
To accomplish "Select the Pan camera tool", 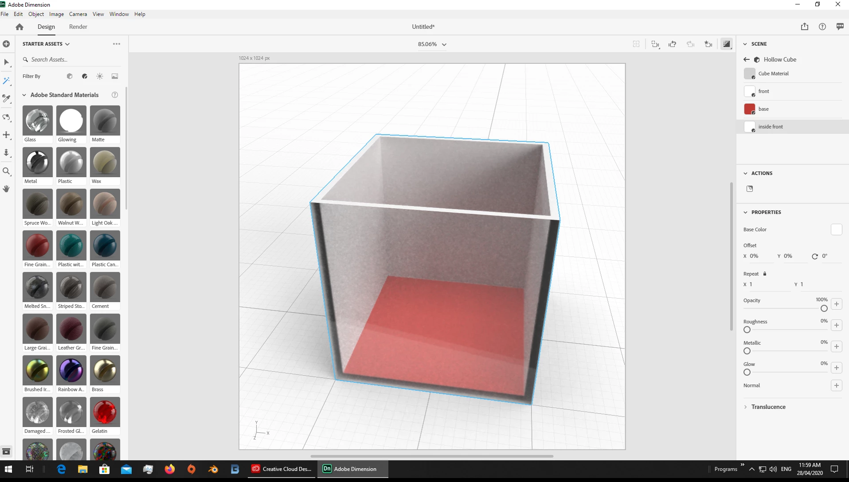I will tap(6, 135).
